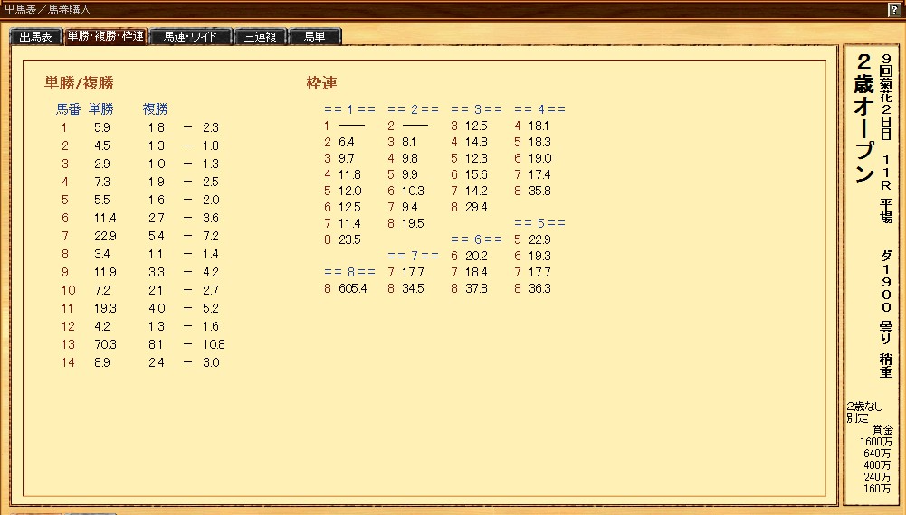Viewport: 906px width, 515px height.
Task: Select bracket quinella 2-8 odds 19.5
Action: click(x=413, y=223)
